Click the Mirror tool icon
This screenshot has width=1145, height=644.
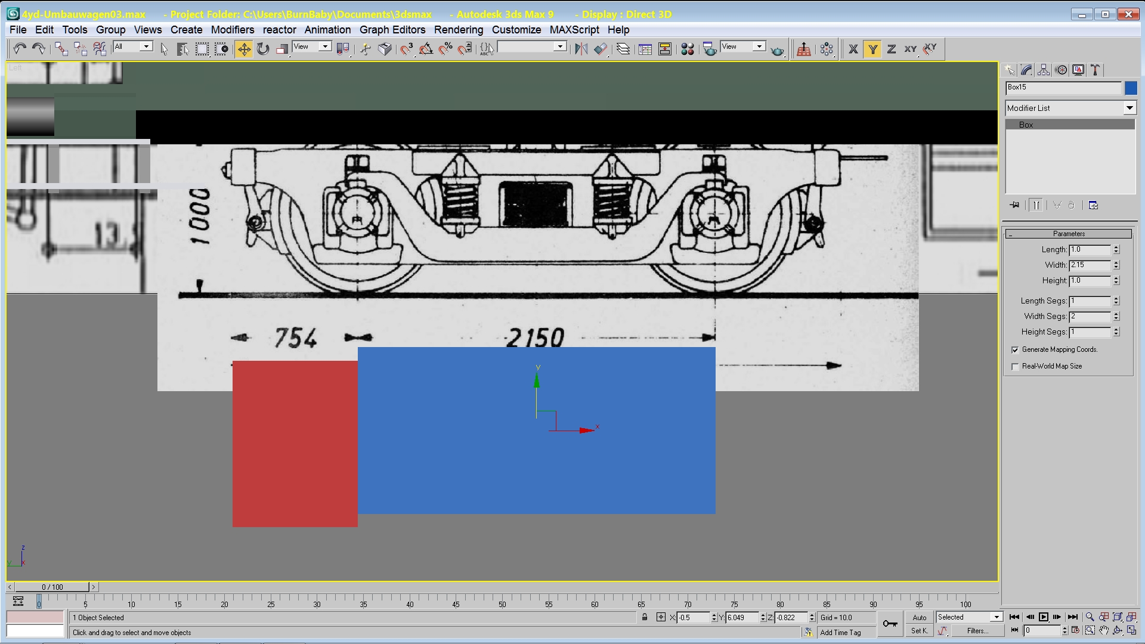[581, 49]
